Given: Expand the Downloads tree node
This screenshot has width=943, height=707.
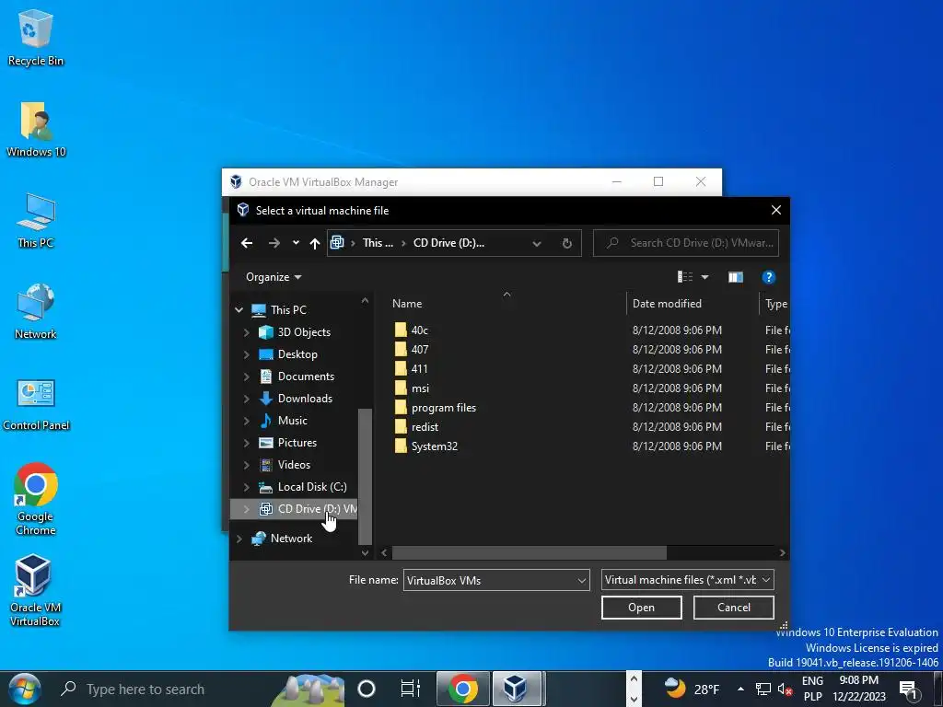Looking at the screenshot, I should (x=246, y=398).
